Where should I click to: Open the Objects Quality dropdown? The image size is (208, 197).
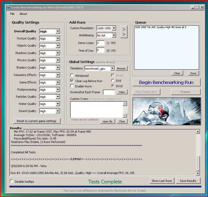58,46
